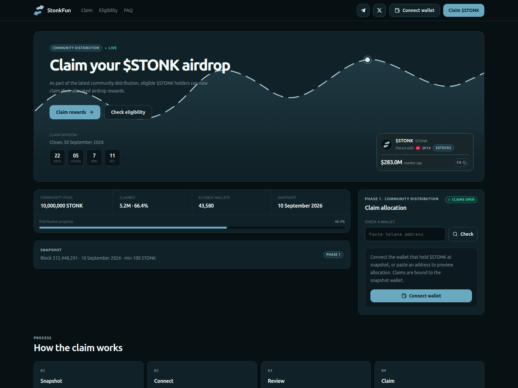Image resolution: width=518 pixels, height=388 pixels.
Task: Click Connect wallet in allocation panel
Action: [421, 296]
